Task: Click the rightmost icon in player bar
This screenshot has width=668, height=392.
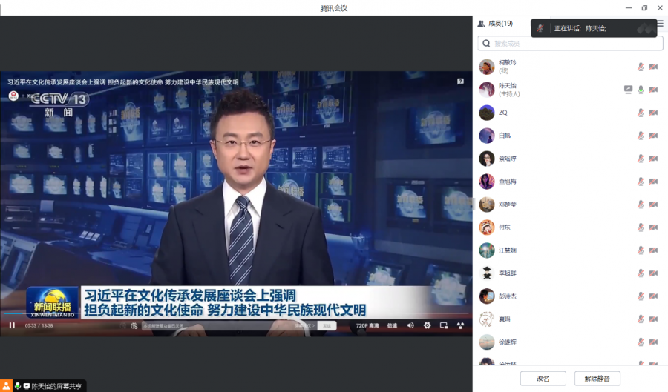Action: point(460,325)
